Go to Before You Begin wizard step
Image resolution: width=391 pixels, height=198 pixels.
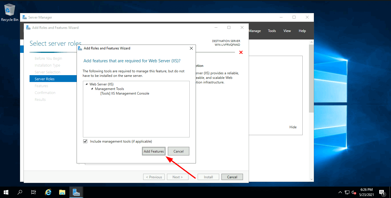pyautogui.click(x=48, y=59)
